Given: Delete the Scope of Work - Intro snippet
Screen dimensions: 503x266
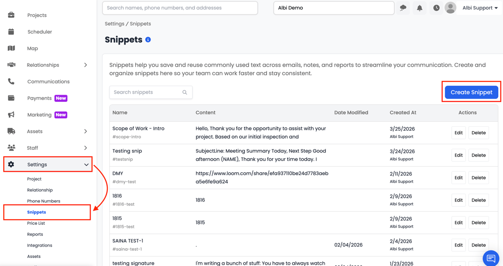Looking at the screenshot, I should click(479, 133).
